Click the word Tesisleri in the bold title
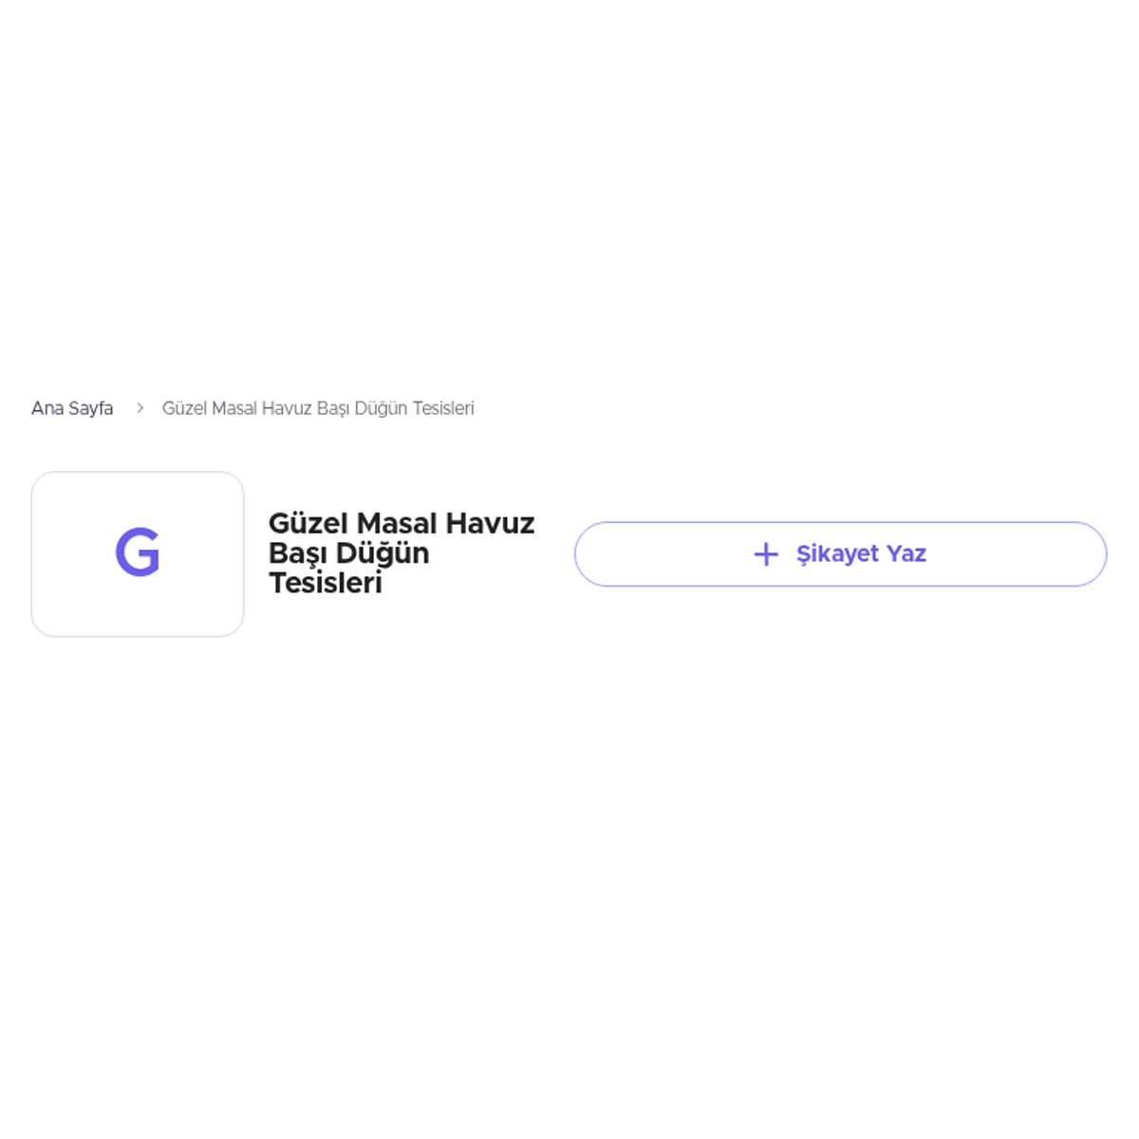The width and height of the screenshot is (1139, 1139). coord(326,583)
